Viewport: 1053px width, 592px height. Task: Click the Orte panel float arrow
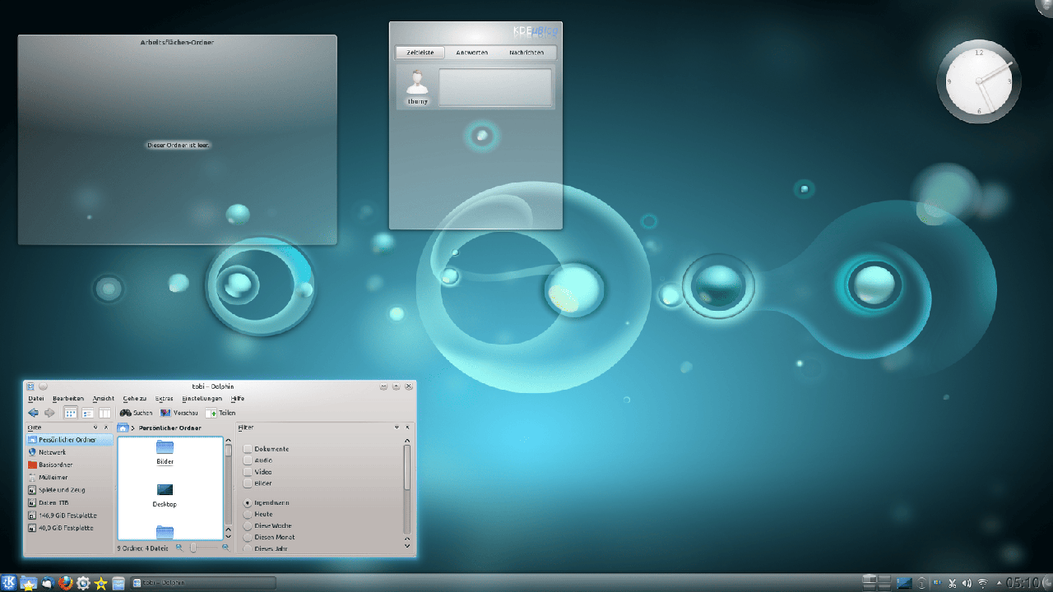[x=95, y=428]
